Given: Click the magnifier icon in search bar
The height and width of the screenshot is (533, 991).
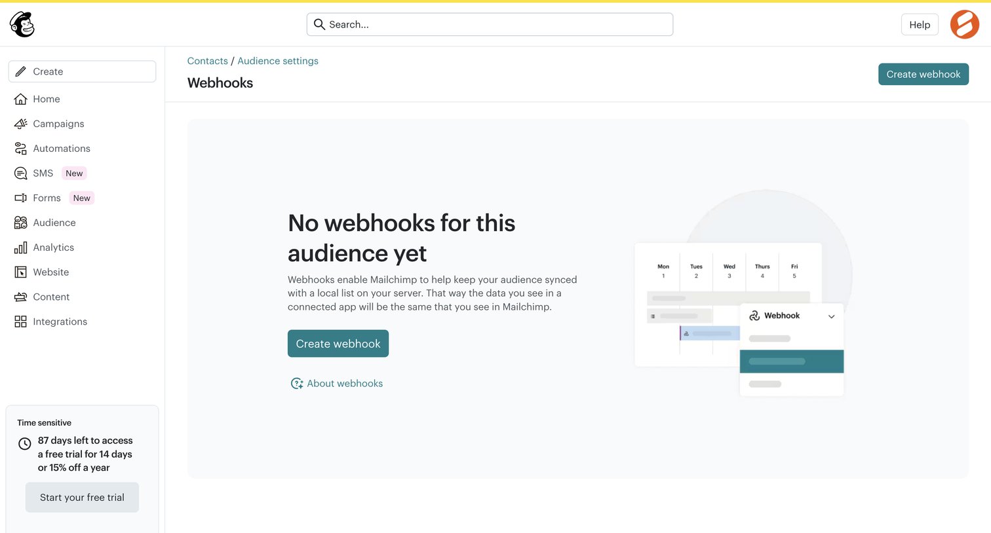Looking at the screenshot, I should click(x=319, y=24).
